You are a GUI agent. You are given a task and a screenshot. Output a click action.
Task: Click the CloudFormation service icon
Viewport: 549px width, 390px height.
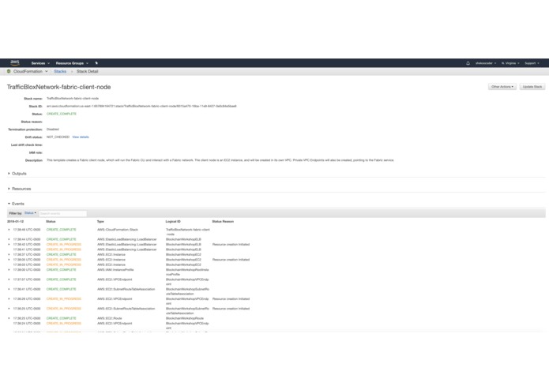point(9,71)
